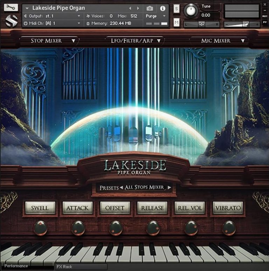Solo the instrument with the S button
Viewport: 269px width, 271px height.
176,8
